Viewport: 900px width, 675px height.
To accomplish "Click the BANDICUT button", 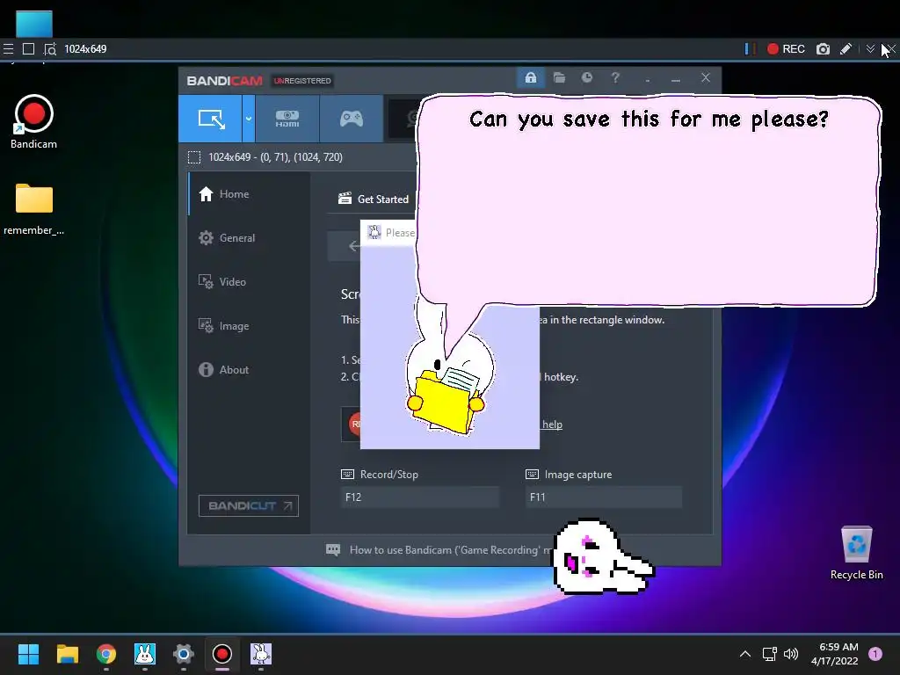I will [249, 505].
